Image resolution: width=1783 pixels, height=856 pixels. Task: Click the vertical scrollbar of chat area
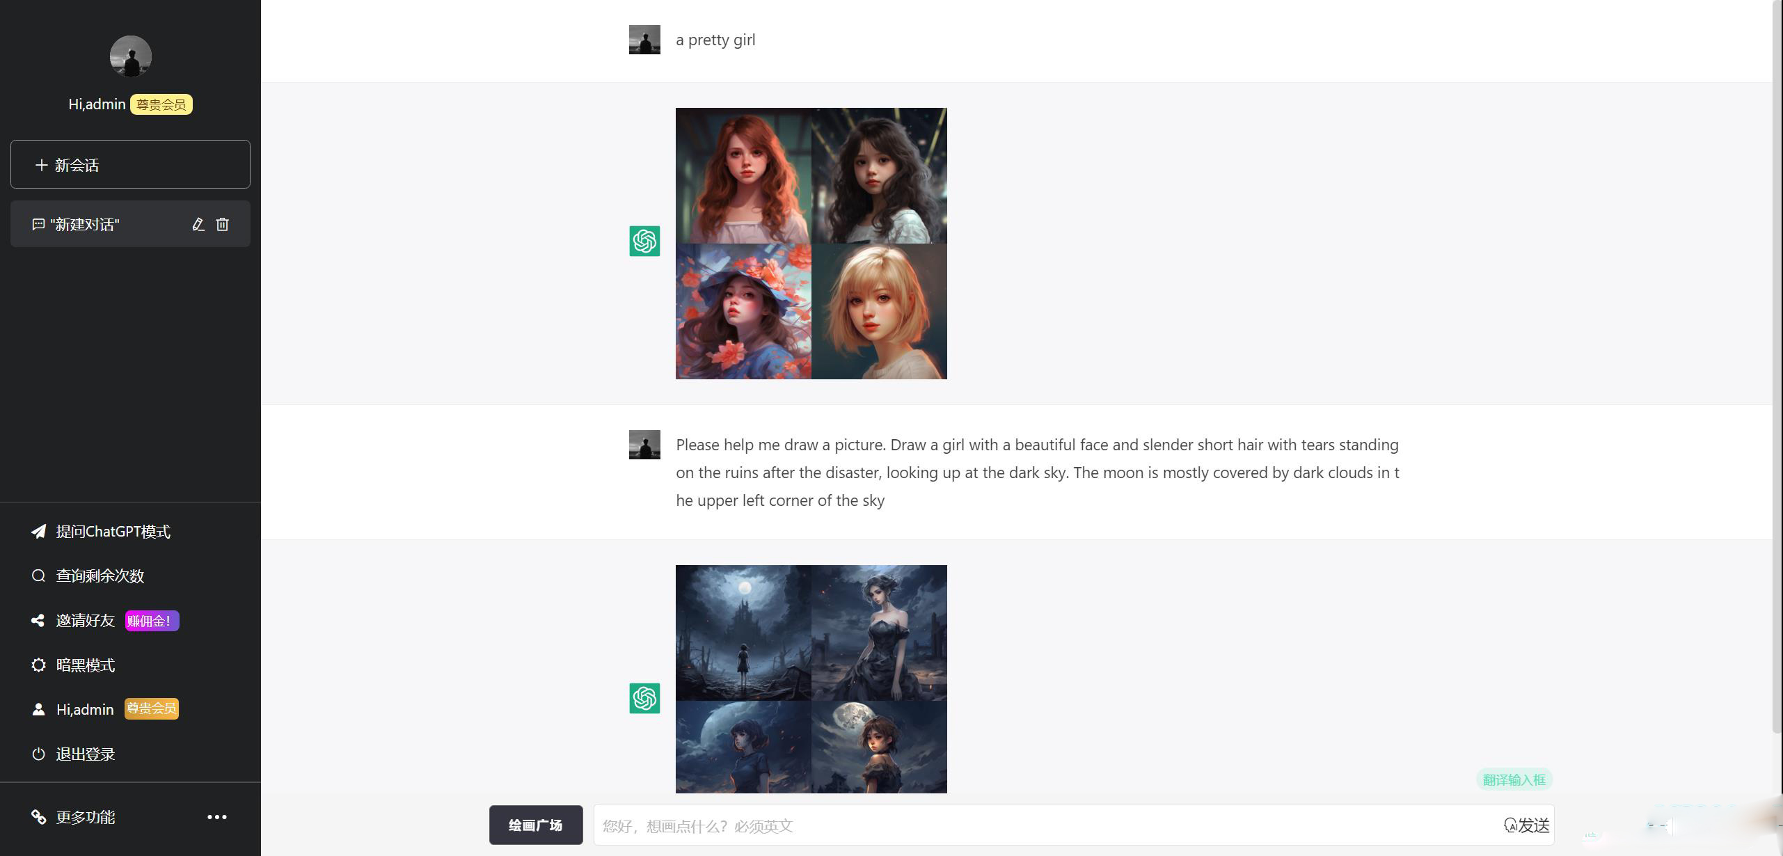click(1777, 365)
